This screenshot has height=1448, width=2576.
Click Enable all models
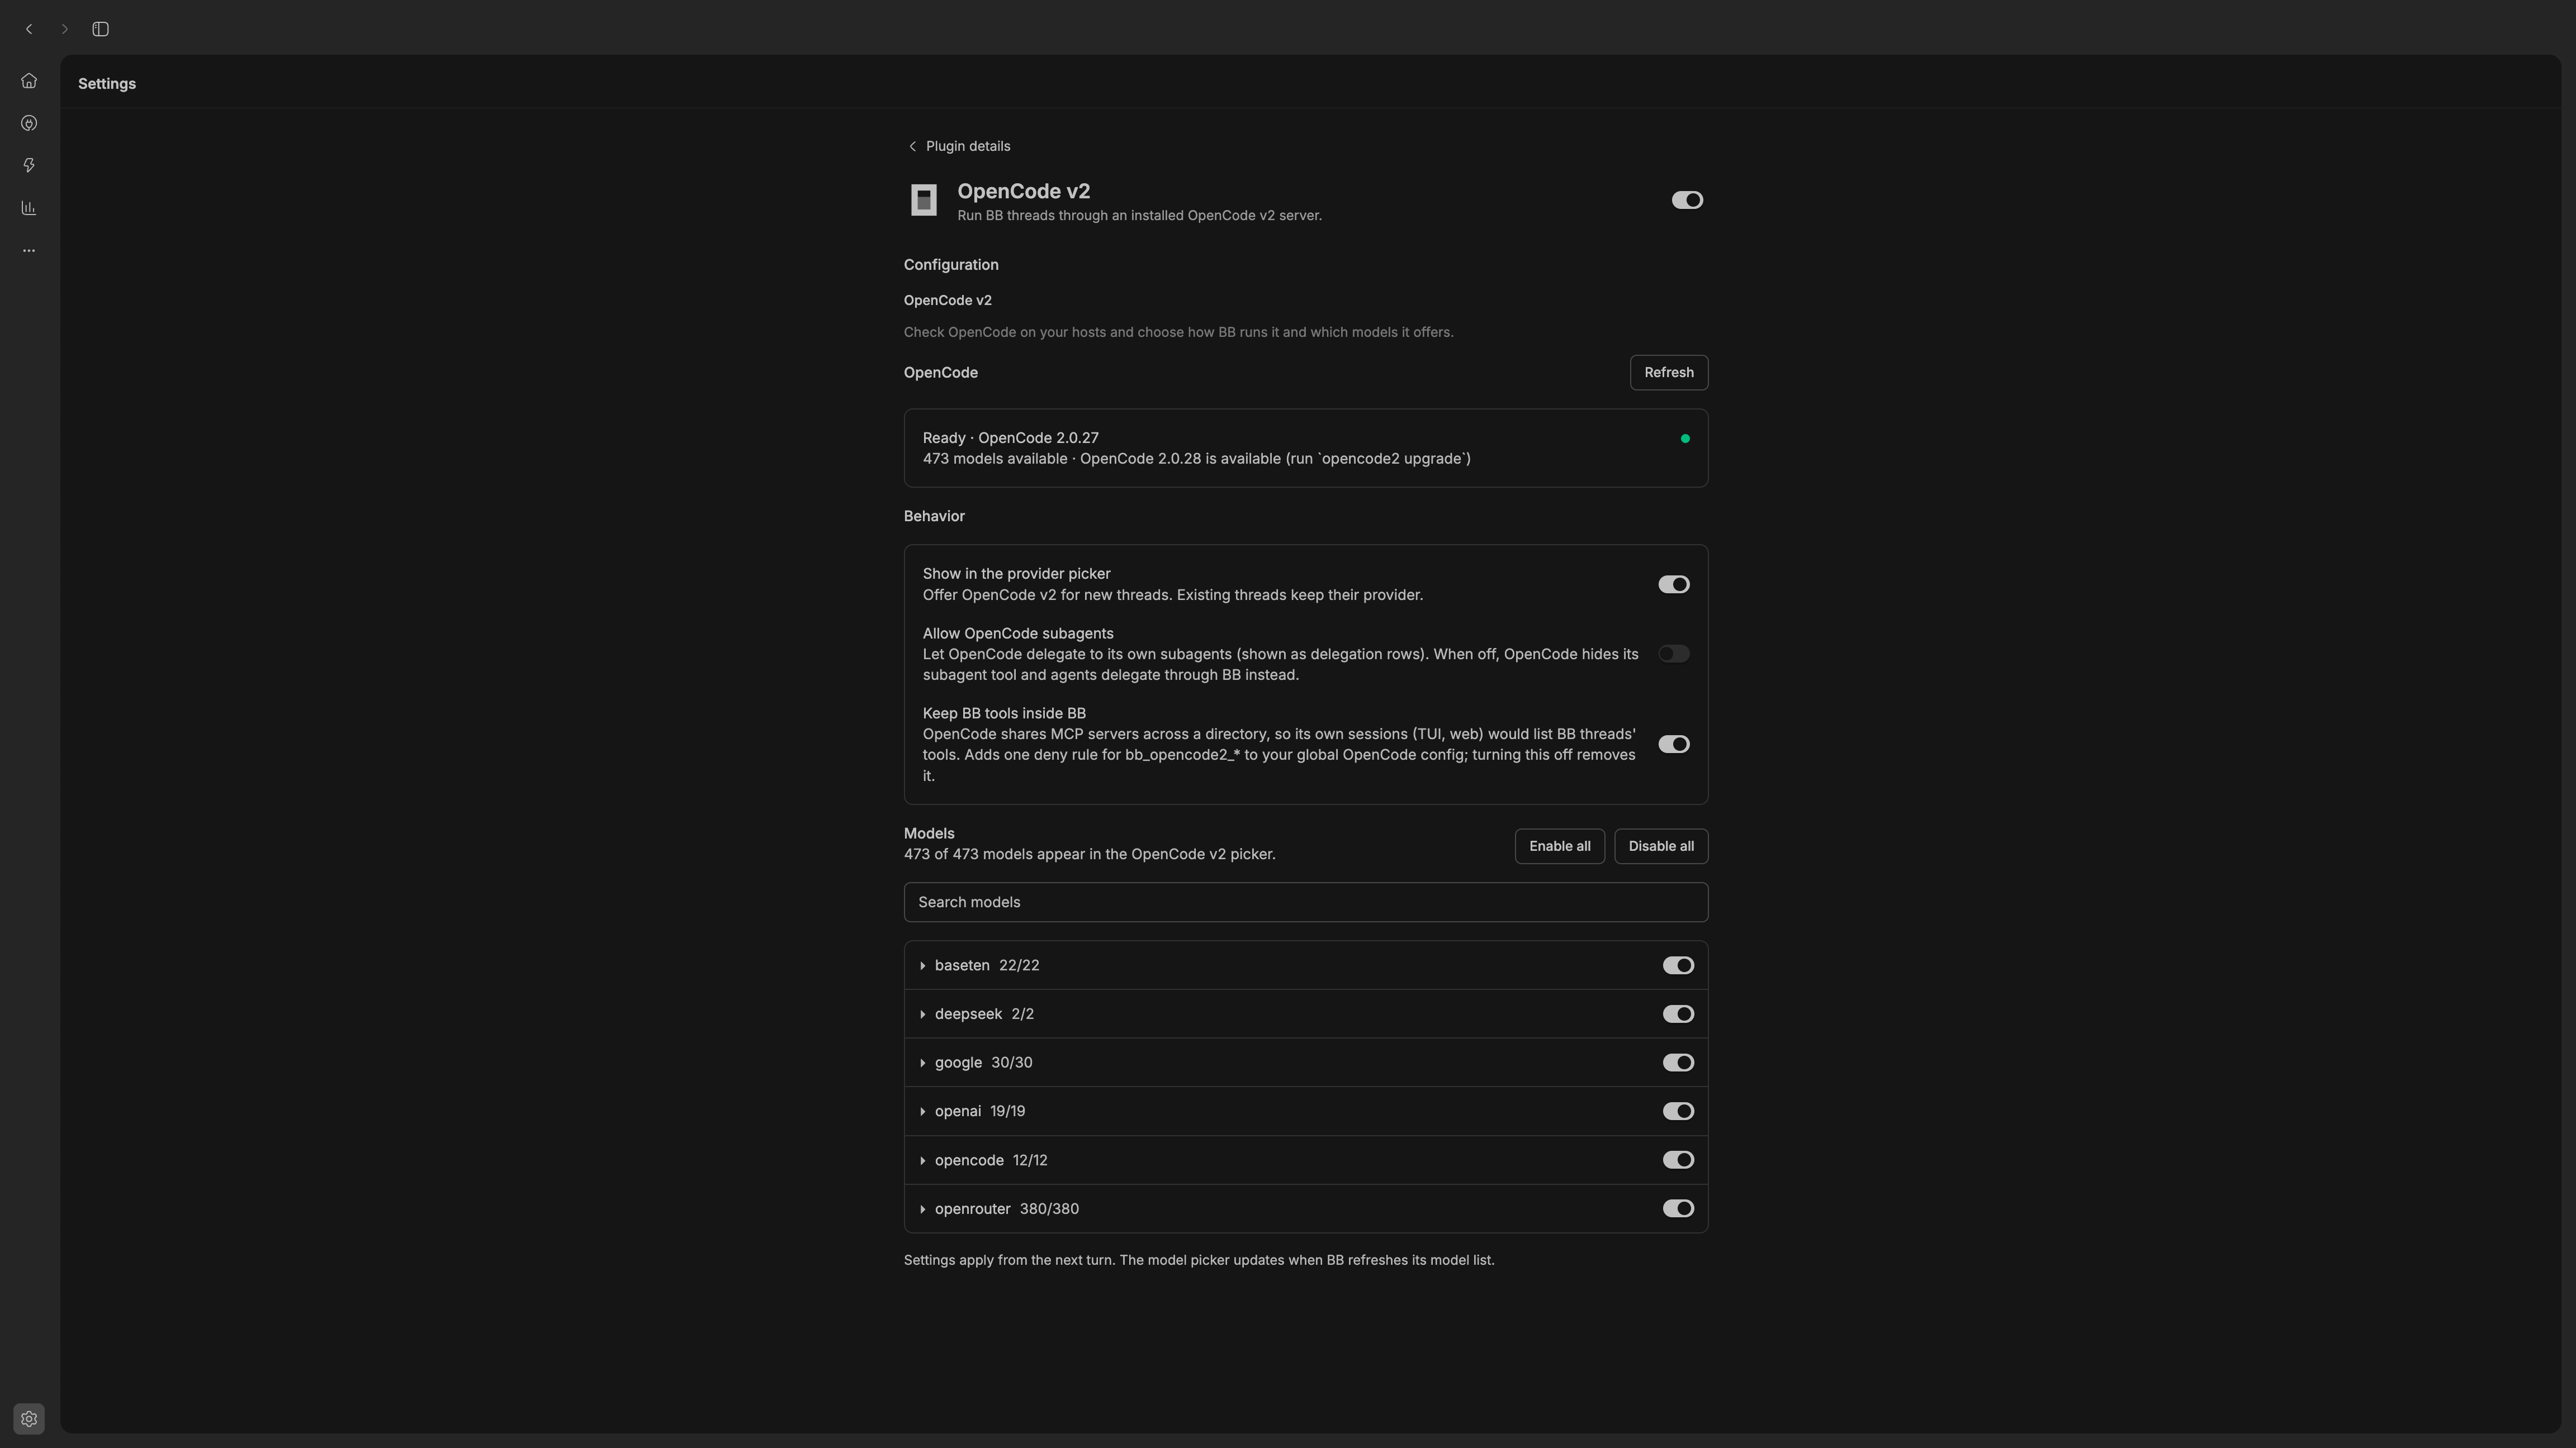tap(1559, 846)
